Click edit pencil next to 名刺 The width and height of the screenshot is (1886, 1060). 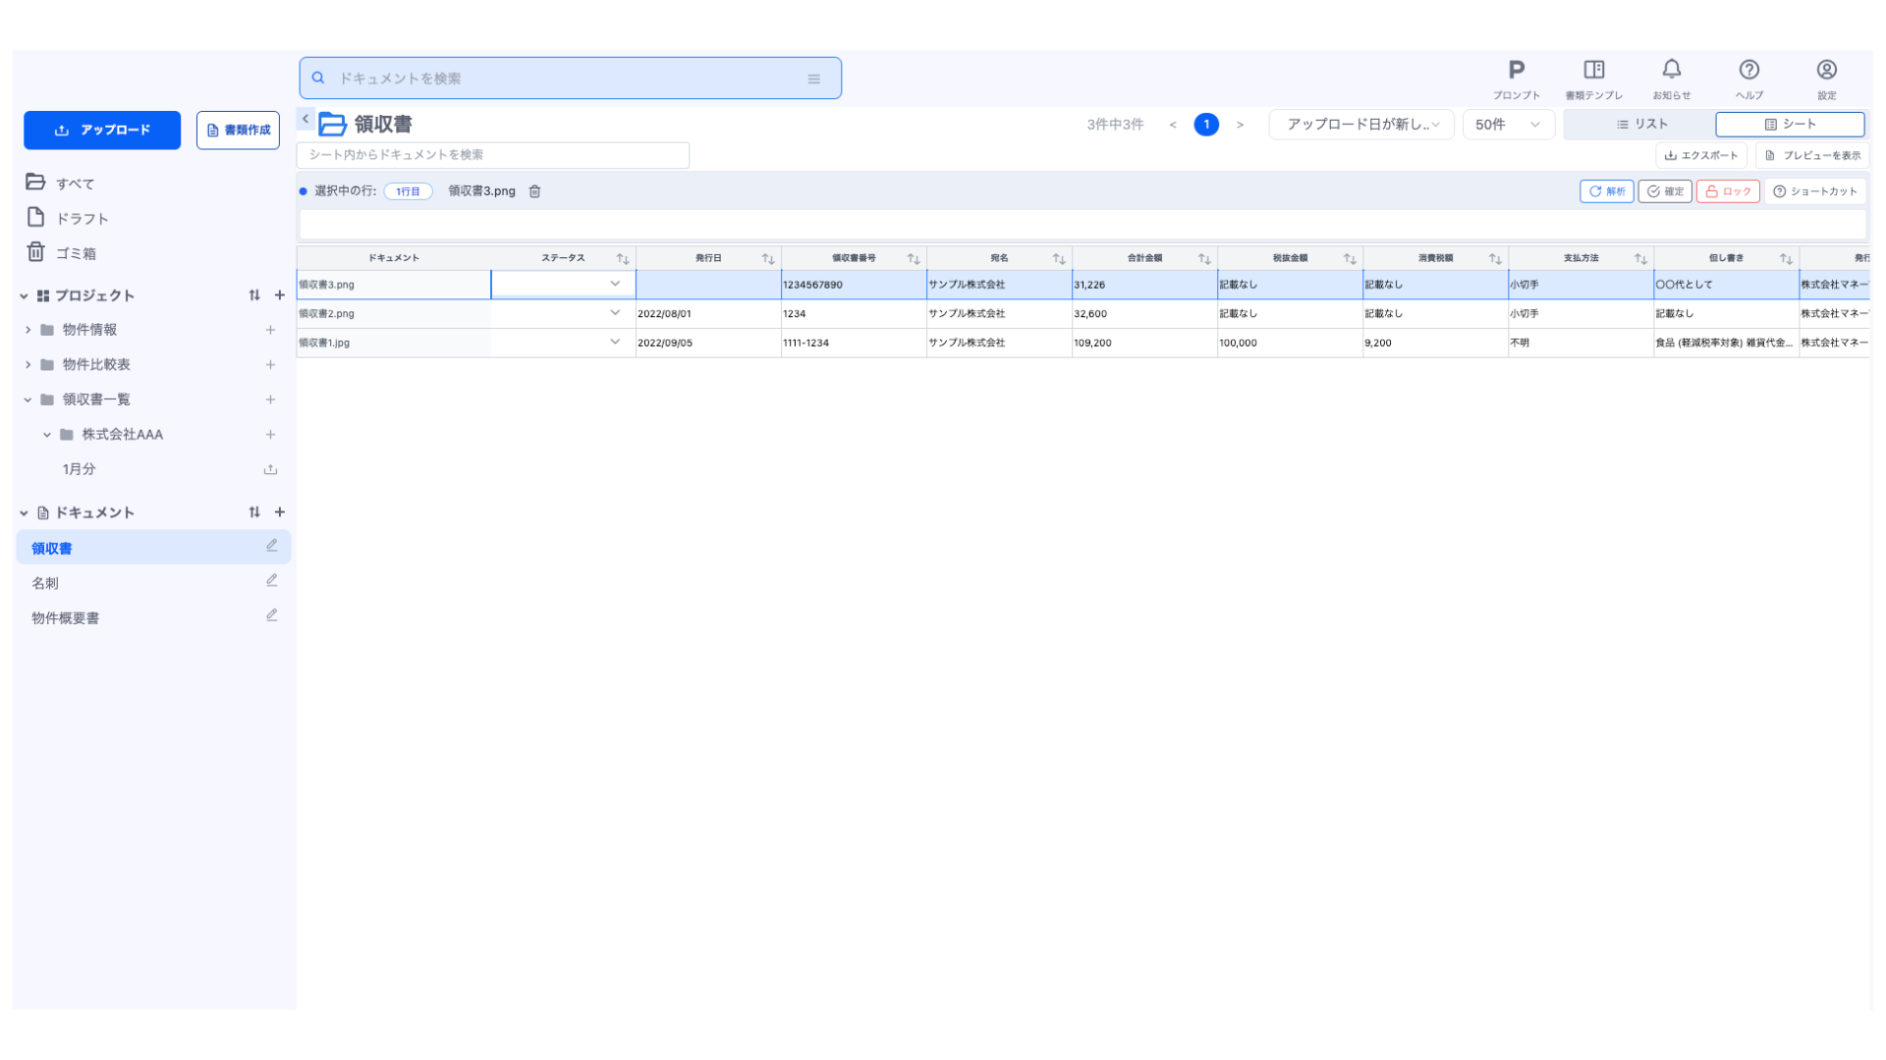[x=272, y=581]
